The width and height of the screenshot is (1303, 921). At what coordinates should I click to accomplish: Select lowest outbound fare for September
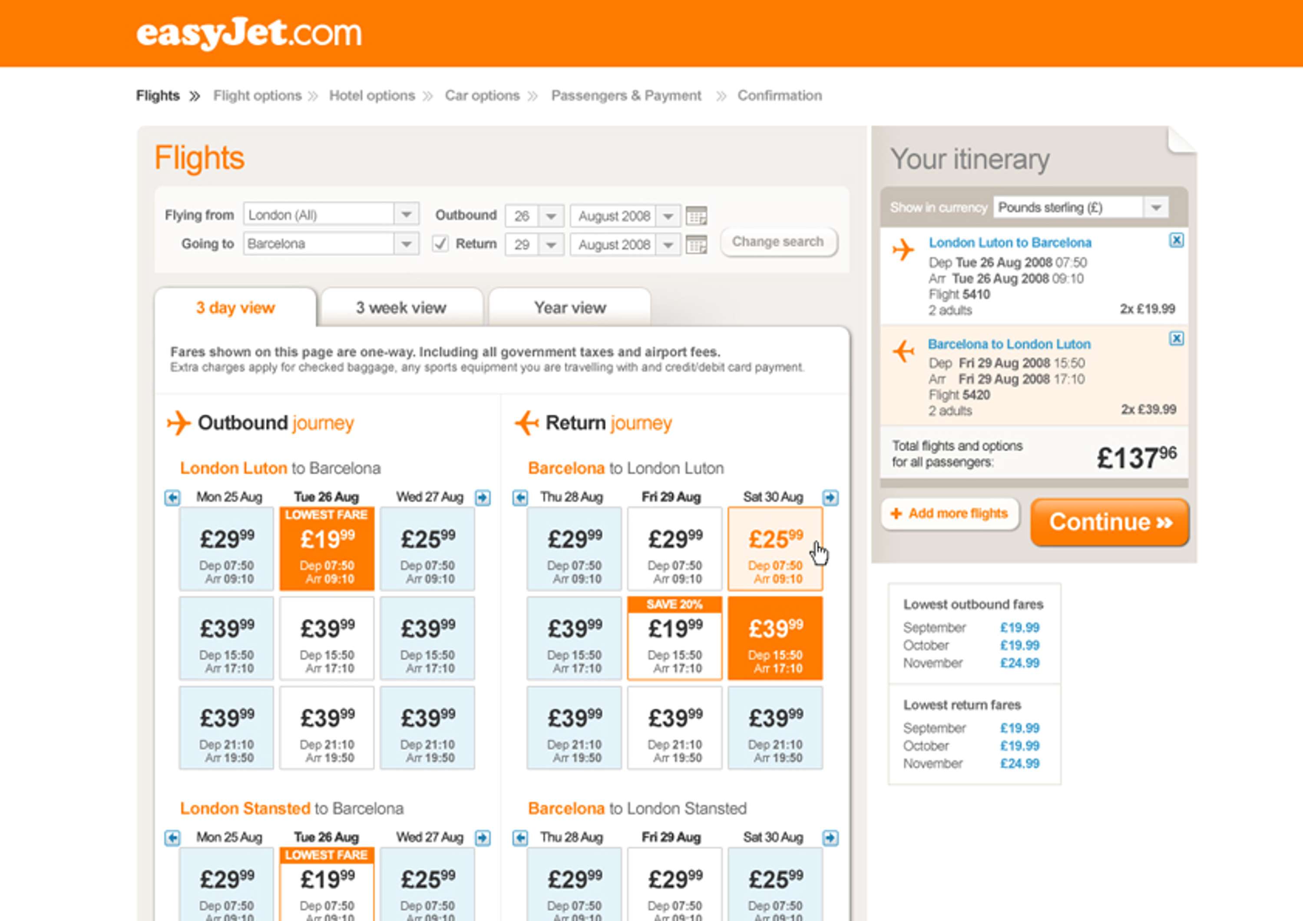click(x=1019, y=628)
